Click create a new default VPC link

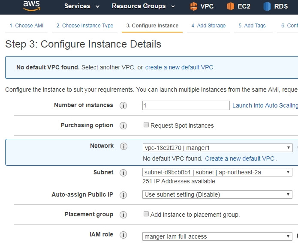(x=179, y=67)
